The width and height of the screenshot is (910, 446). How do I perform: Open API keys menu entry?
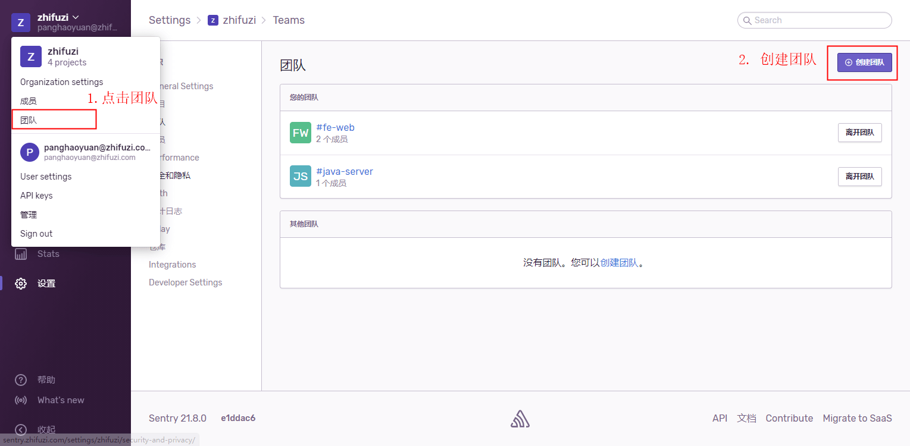[36, 196]
